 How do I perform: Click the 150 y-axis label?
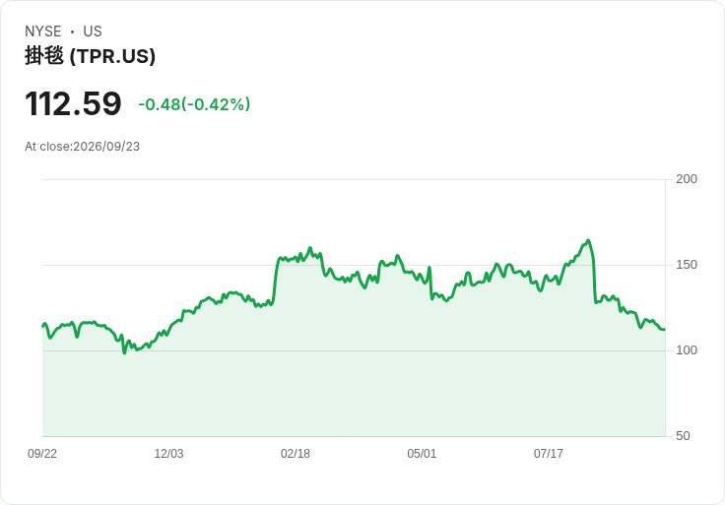[687, 265]
